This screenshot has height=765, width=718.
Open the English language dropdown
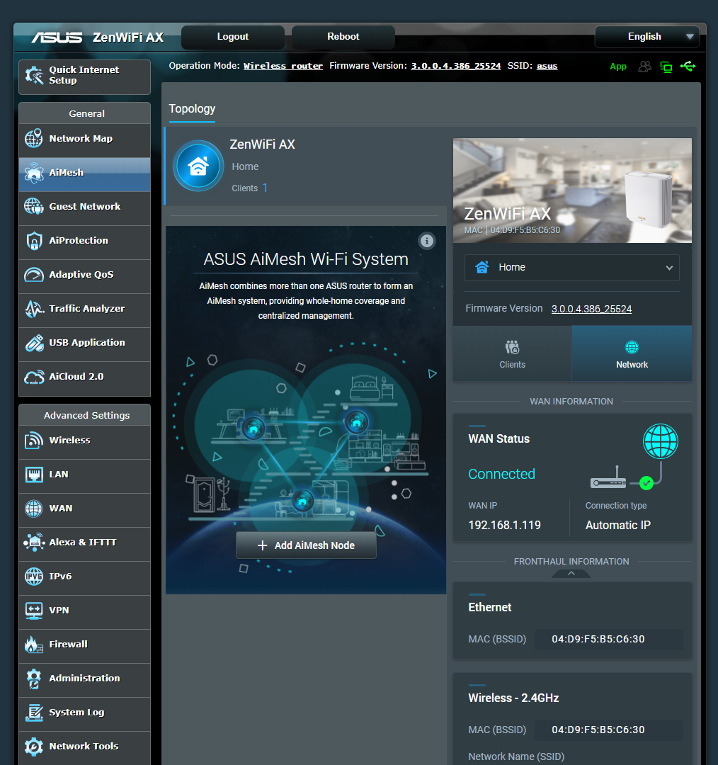[646, 37]
